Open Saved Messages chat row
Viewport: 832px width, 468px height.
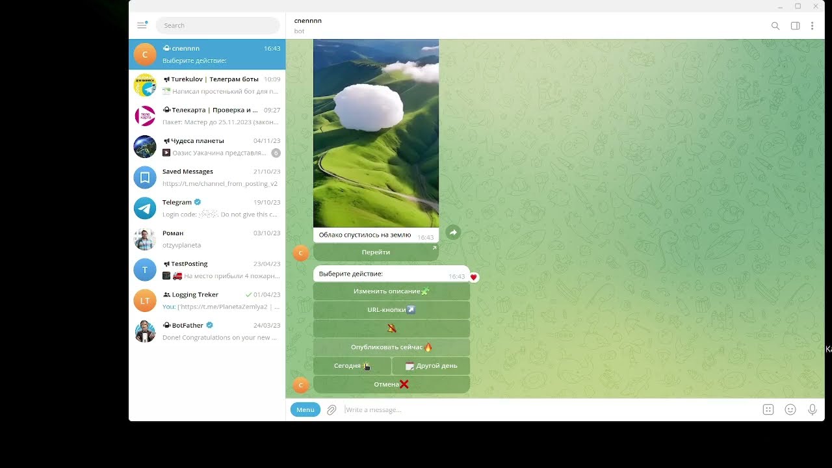click(207, 177)
